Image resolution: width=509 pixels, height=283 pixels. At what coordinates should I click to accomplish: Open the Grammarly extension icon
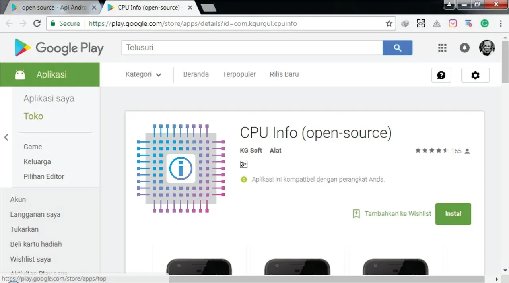pos(484,23)
